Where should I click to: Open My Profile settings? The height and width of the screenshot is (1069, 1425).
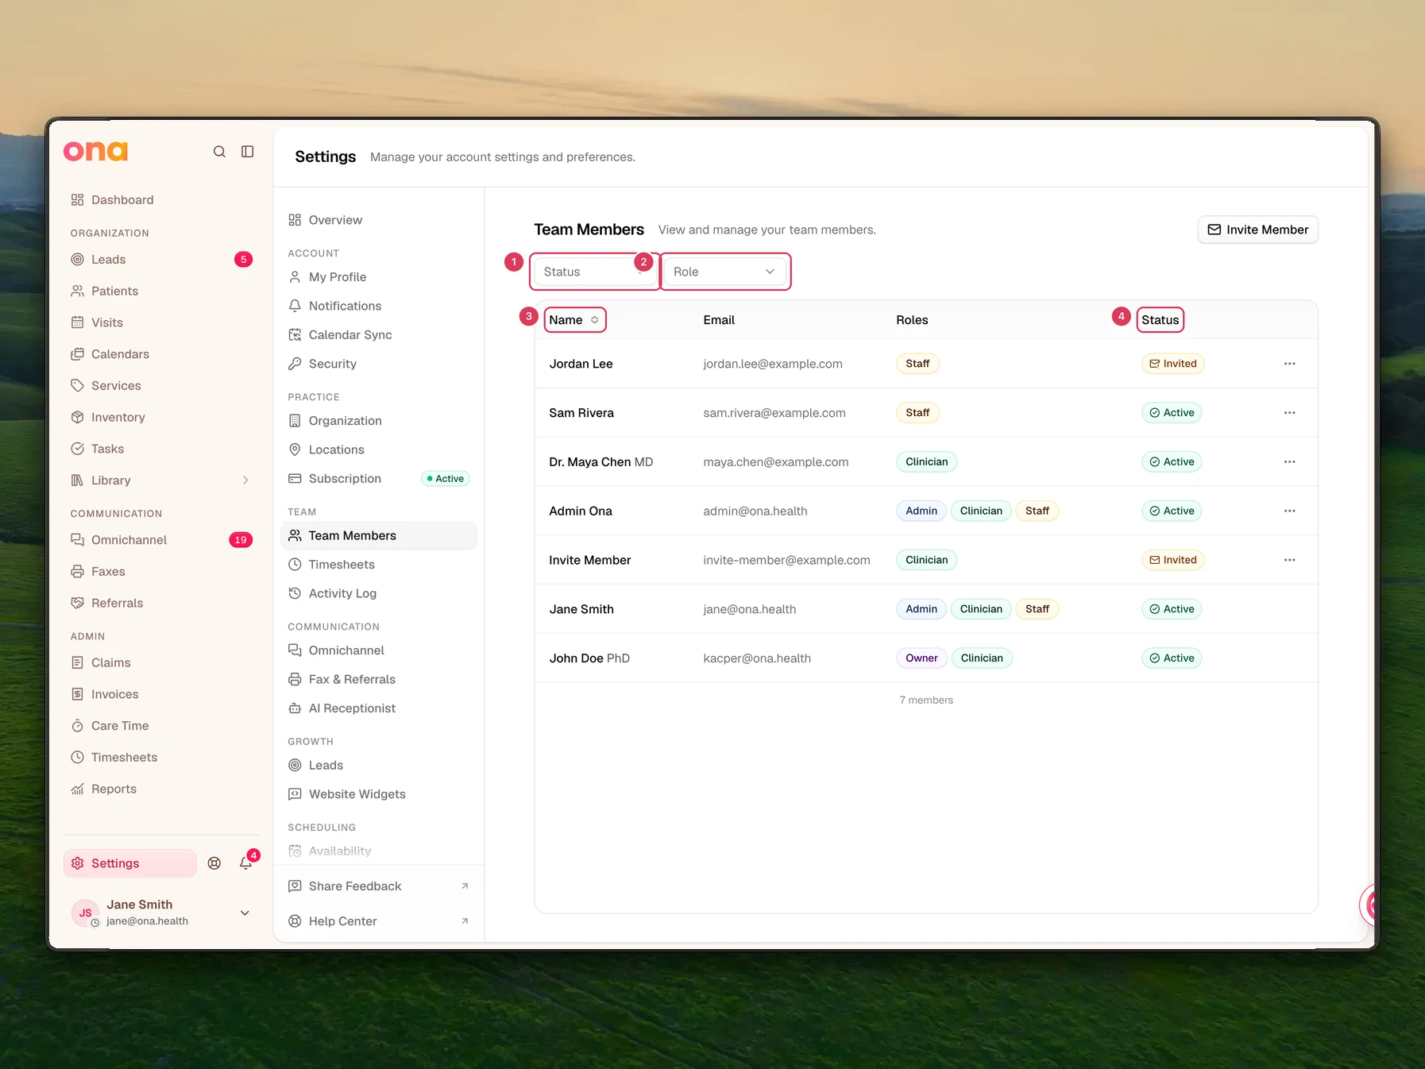337,277
